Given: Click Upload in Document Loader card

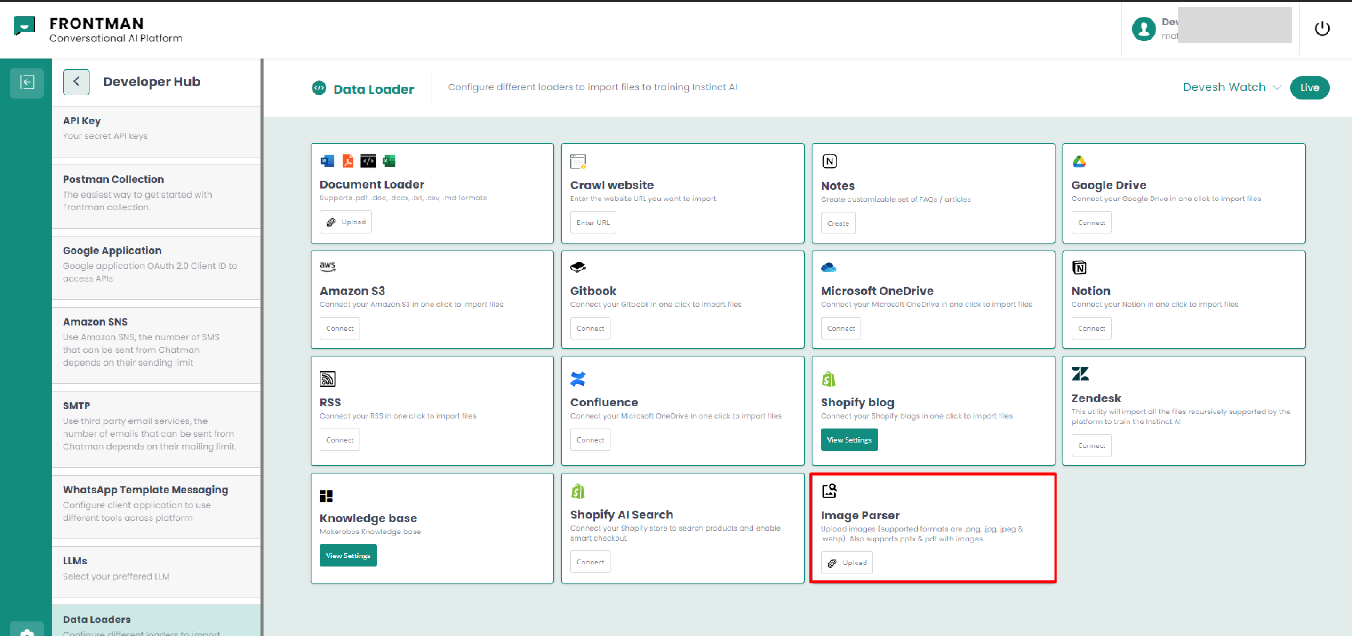Looking at the screenshot, I should 346,222.
